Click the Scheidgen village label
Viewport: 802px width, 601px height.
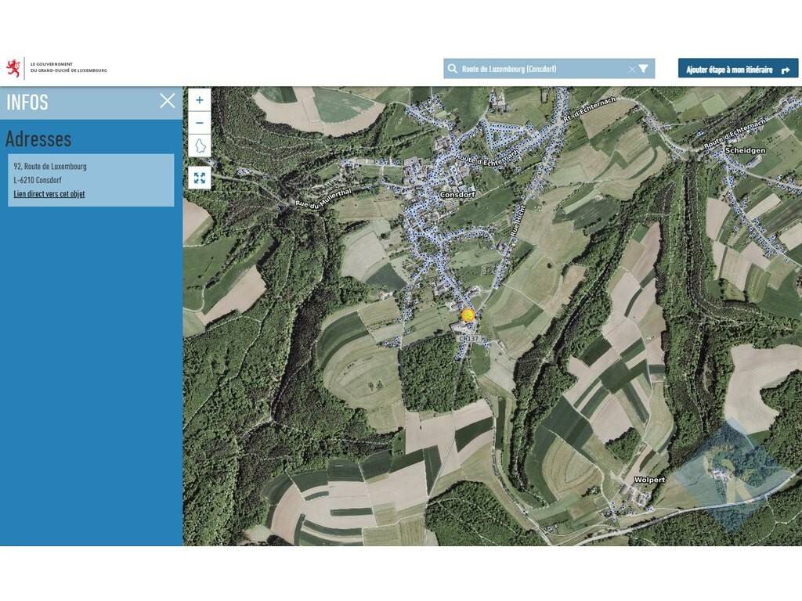[745, 150]
